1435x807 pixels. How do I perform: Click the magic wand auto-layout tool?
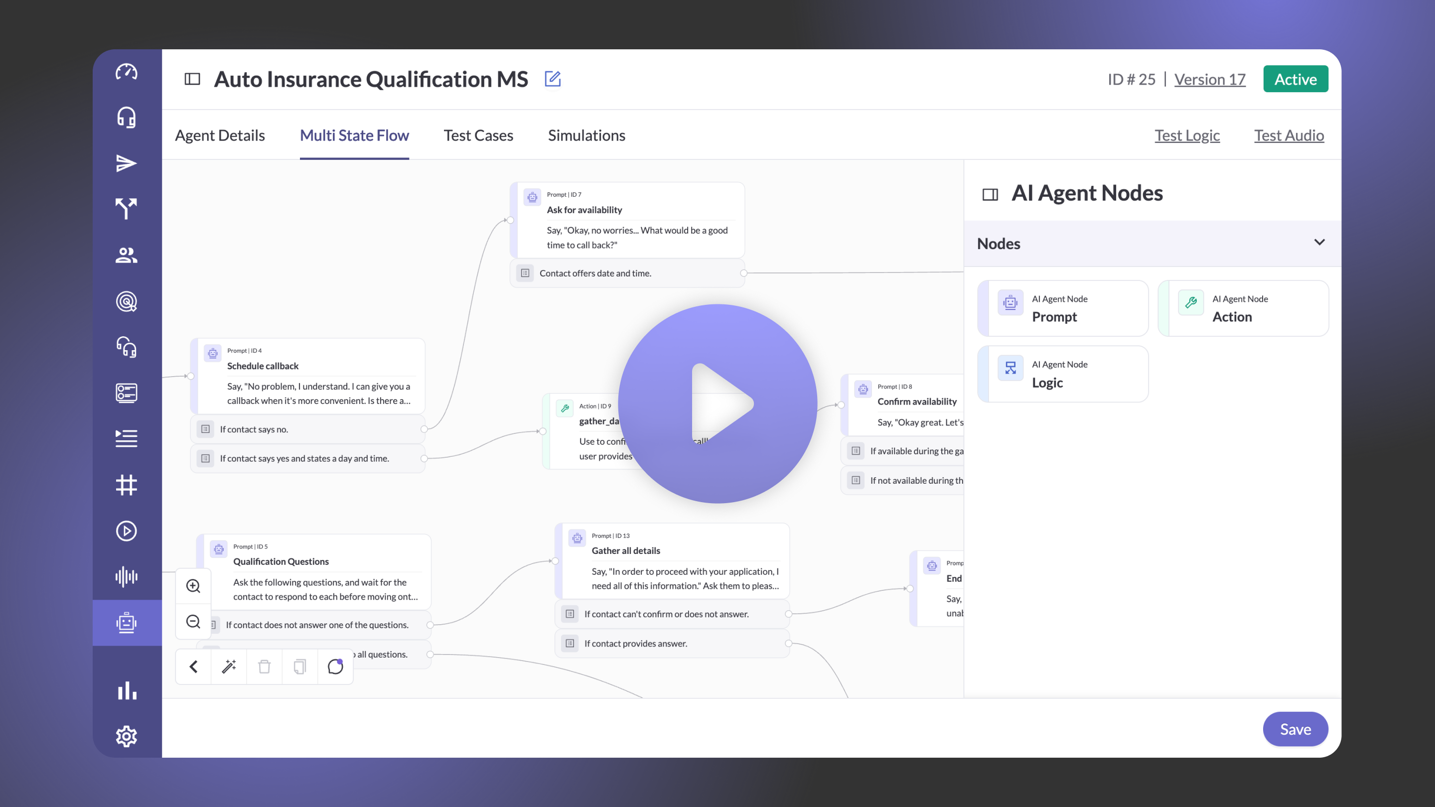[x=229, y=666]
